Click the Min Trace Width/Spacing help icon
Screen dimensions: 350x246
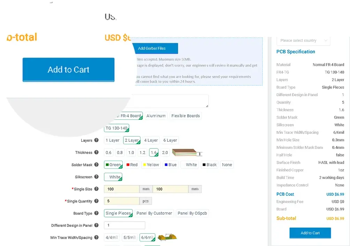point(96,238)
